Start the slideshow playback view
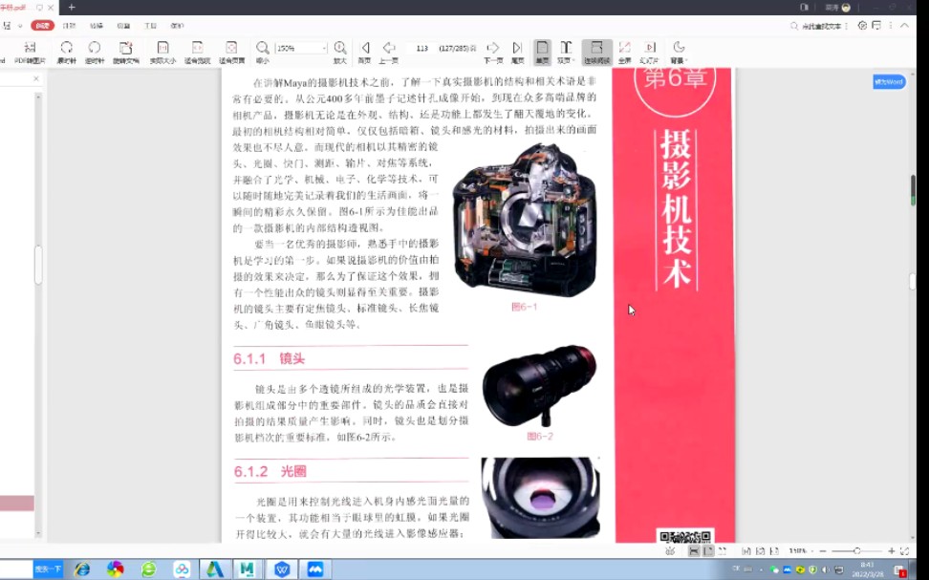 (650, 46)
